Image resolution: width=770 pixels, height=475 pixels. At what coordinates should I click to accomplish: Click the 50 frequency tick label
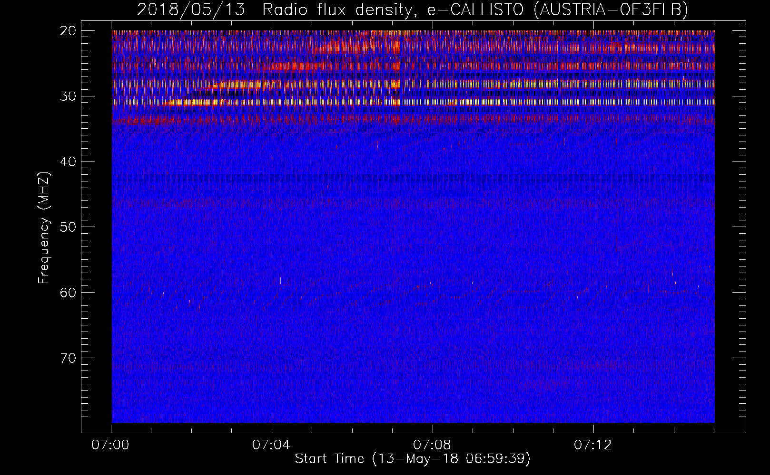[x=68, y=227]
